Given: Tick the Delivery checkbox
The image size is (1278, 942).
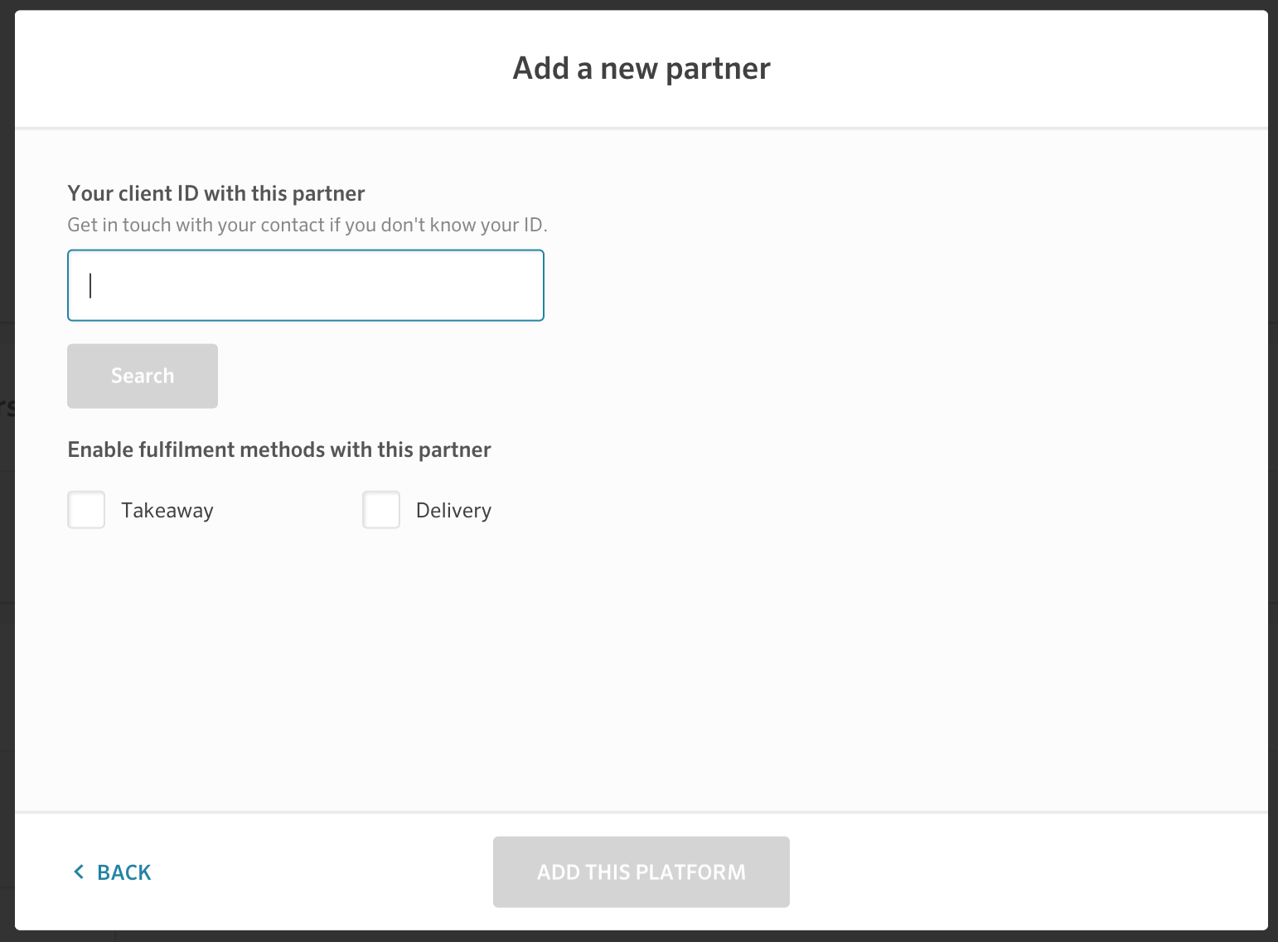Looking at the screenshot, I should click(381, 509).
